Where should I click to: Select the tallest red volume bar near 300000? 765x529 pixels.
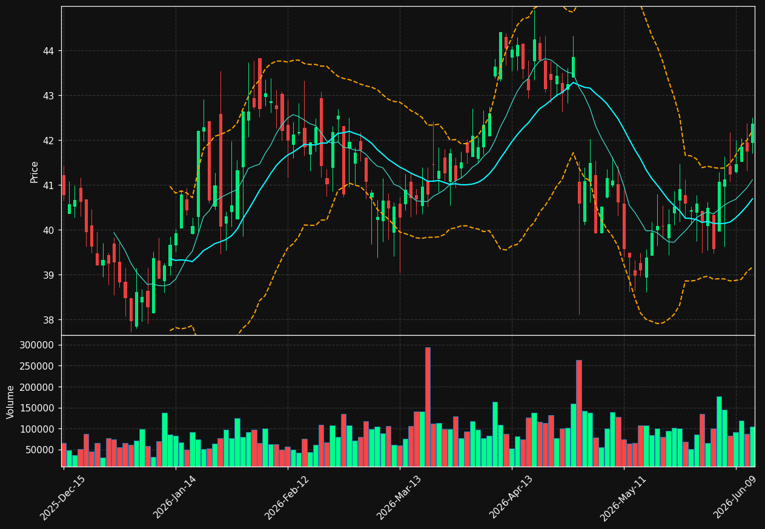[428, 407]
